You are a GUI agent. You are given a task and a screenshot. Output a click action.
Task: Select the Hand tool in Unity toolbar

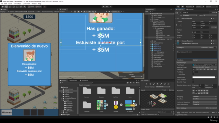3,6
